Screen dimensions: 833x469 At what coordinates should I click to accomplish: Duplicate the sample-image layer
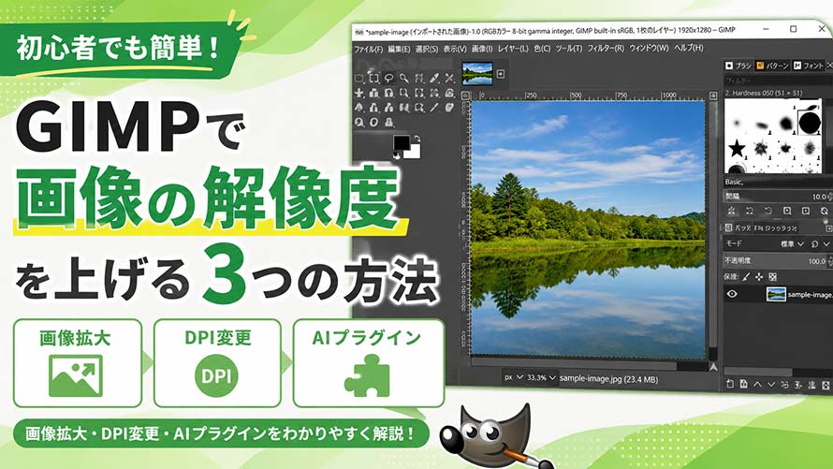[784, 384]
